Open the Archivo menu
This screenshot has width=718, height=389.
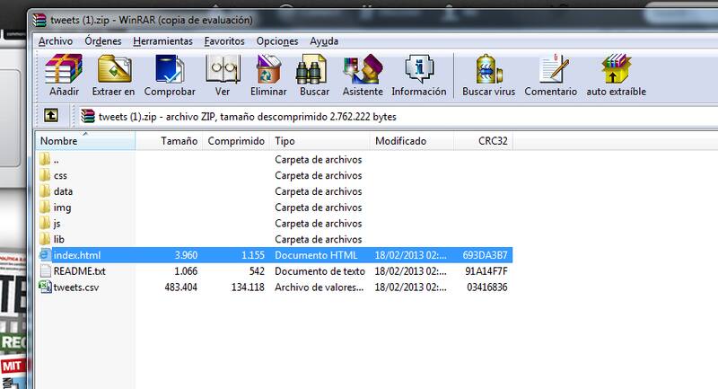point(56,41)
